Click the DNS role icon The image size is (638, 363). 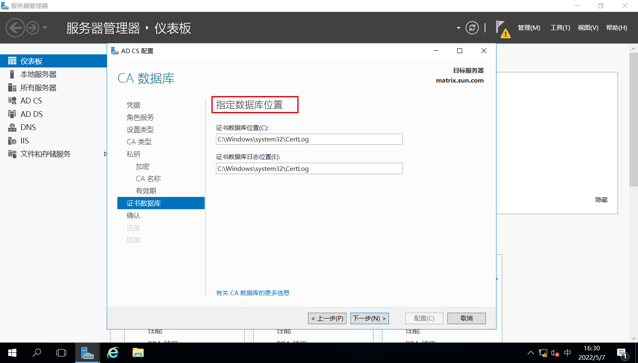click(12, 127)
